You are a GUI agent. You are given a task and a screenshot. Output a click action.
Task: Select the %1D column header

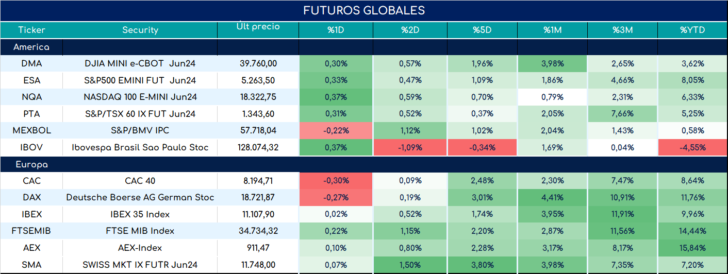click(x=336, y=30)
